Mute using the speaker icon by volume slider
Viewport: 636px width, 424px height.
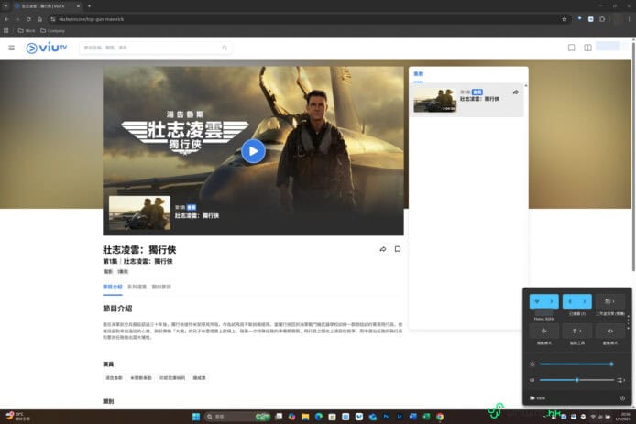[x=532, y=380]
